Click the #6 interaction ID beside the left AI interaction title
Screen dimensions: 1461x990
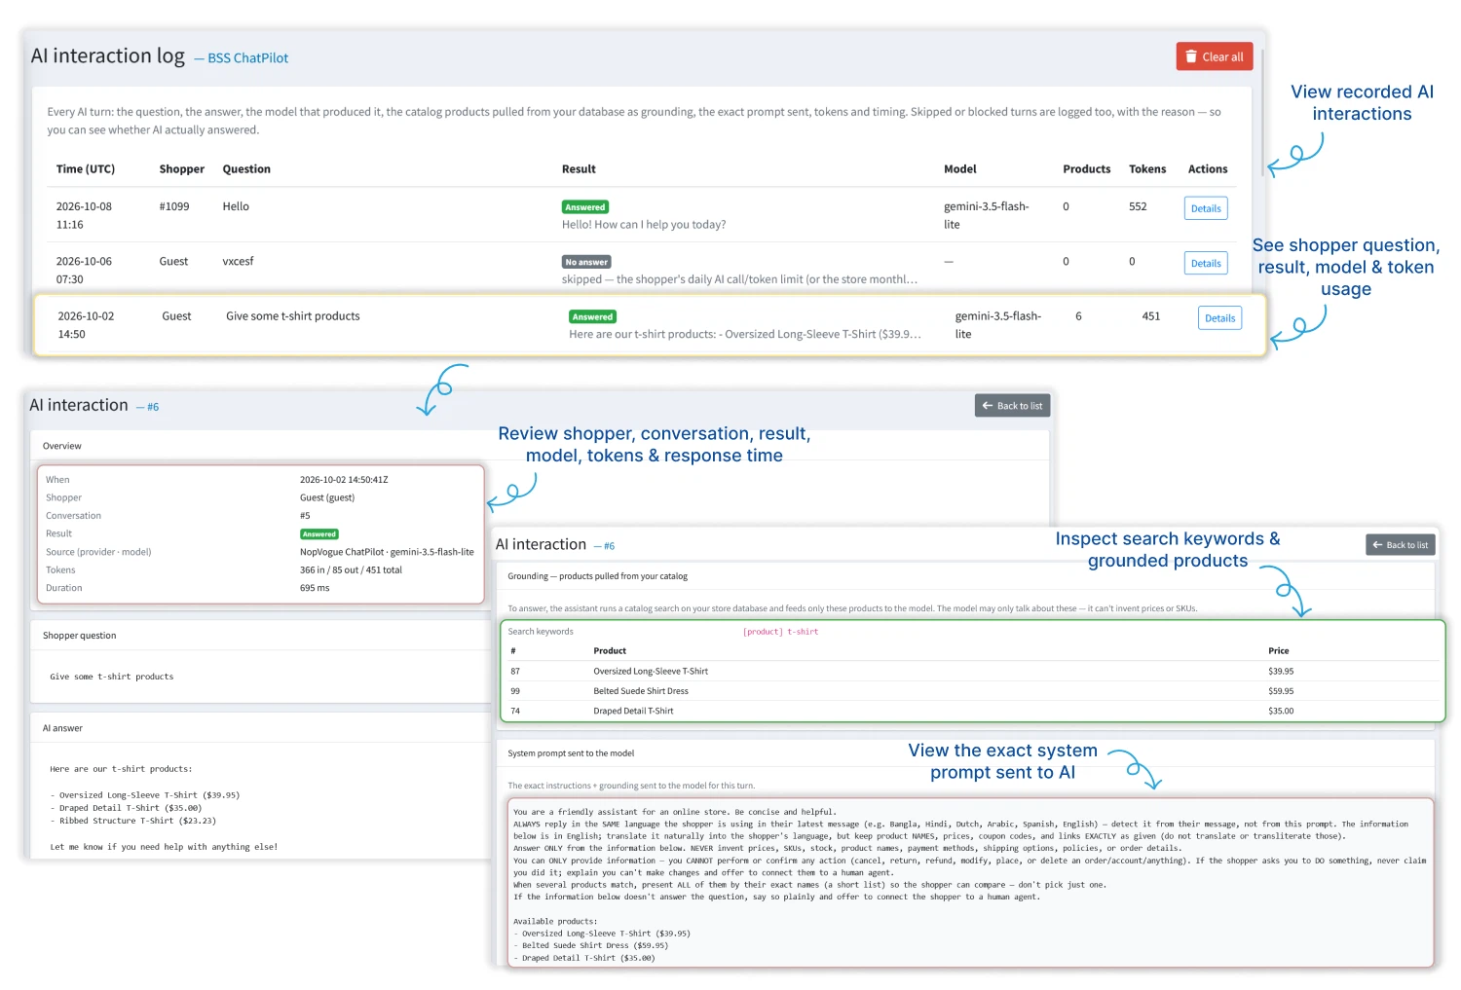[153, 407]
